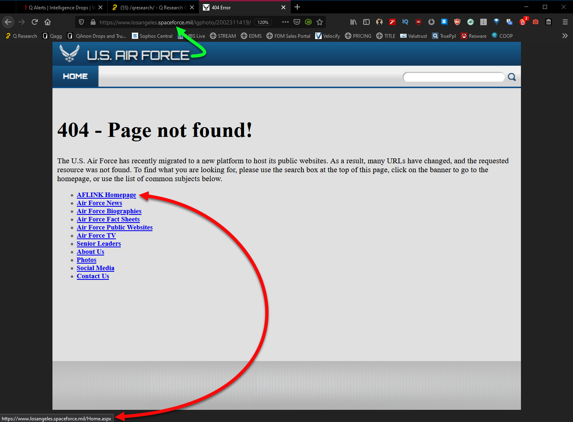Open the Air Force TV link
The height and width of the screenshot is (422, 573).
click(96, 236)
